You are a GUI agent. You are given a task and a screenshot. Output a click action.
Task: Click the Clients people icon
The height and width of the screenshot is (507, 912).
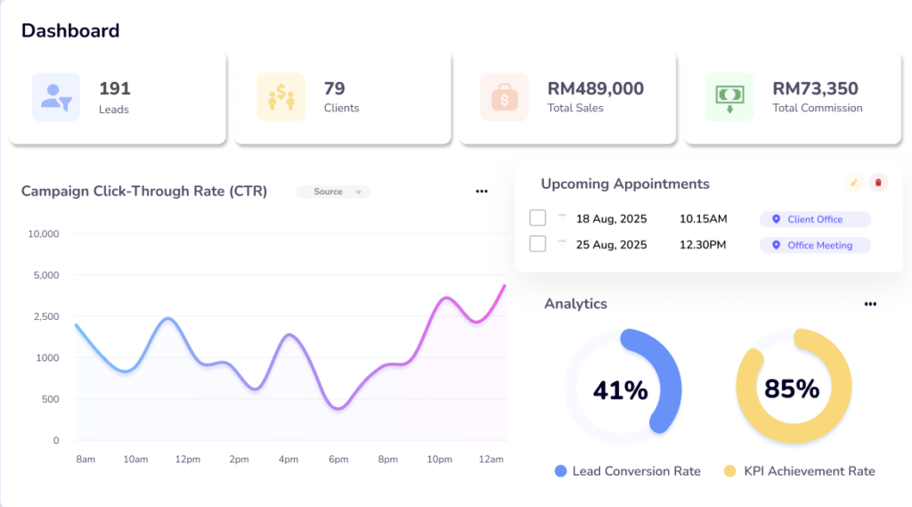point(281,96)
